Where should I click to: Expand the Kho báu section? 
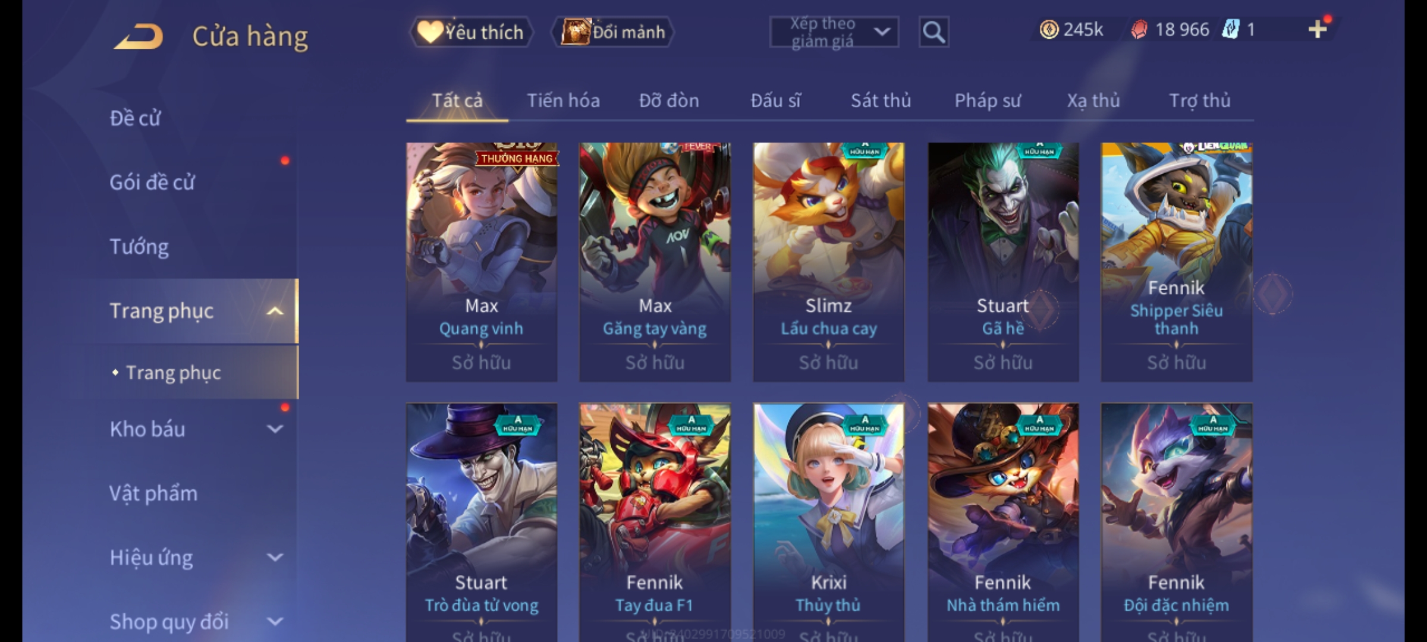pos(274,429)
